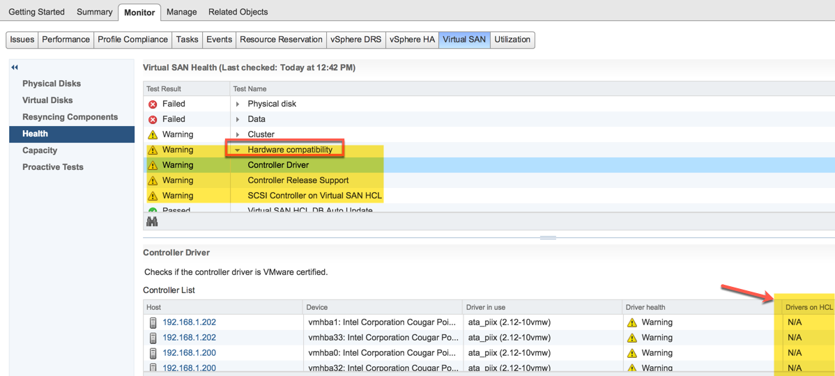Click the warning icon beside Cluster row
The width and height of the screenshot is (835, 376).
point(153,135)
